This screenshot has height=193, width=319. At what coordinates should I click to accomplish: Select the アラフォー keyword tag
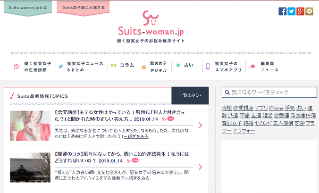[244, 131]
